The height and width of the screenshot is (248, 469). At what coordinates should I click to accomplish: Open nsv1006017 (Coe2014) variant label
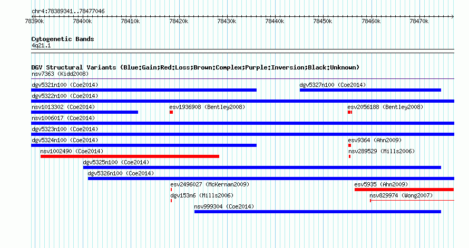63,118
